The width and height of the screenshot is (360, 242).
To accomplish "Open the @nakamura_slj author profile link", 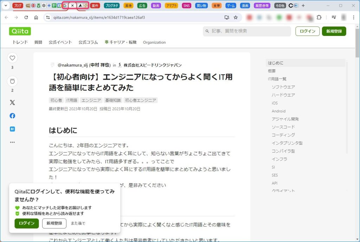I will click(84, 65).
